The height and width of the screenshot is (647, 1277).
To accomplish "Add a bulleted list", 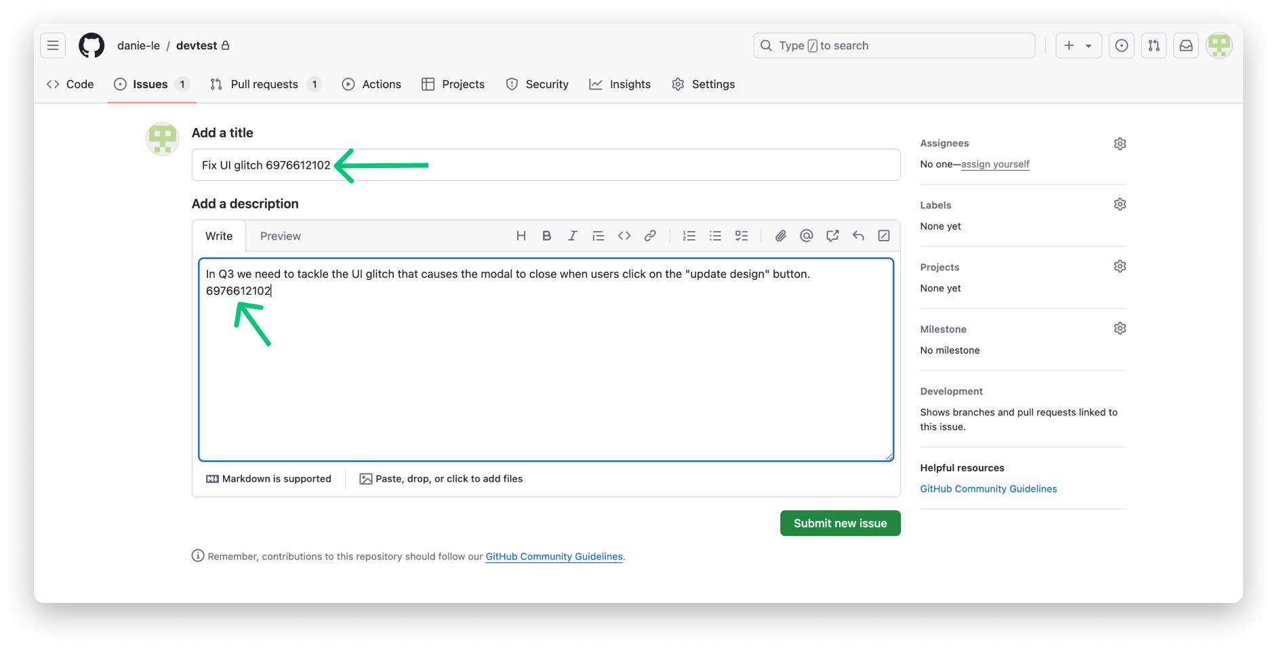I will click(715, 235).
